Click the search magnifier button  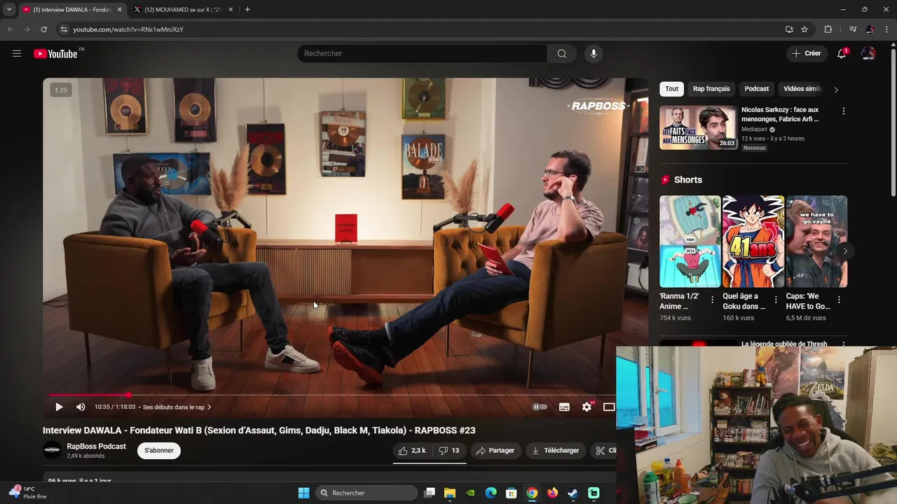tap(562, 53)
